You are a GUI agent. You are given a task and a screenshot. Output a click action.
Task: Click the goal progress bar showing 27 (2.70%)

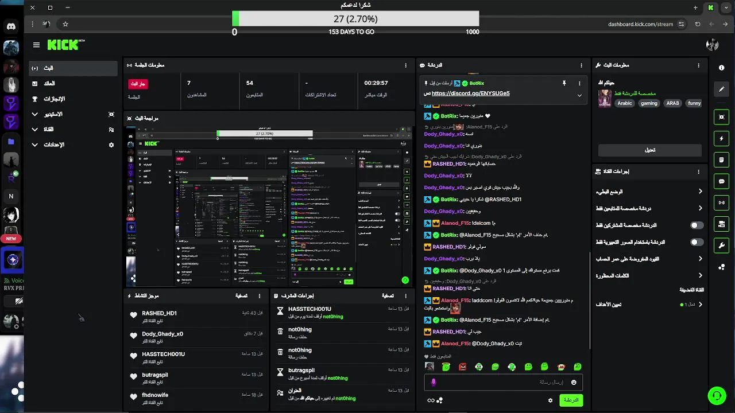pos(355,19)
